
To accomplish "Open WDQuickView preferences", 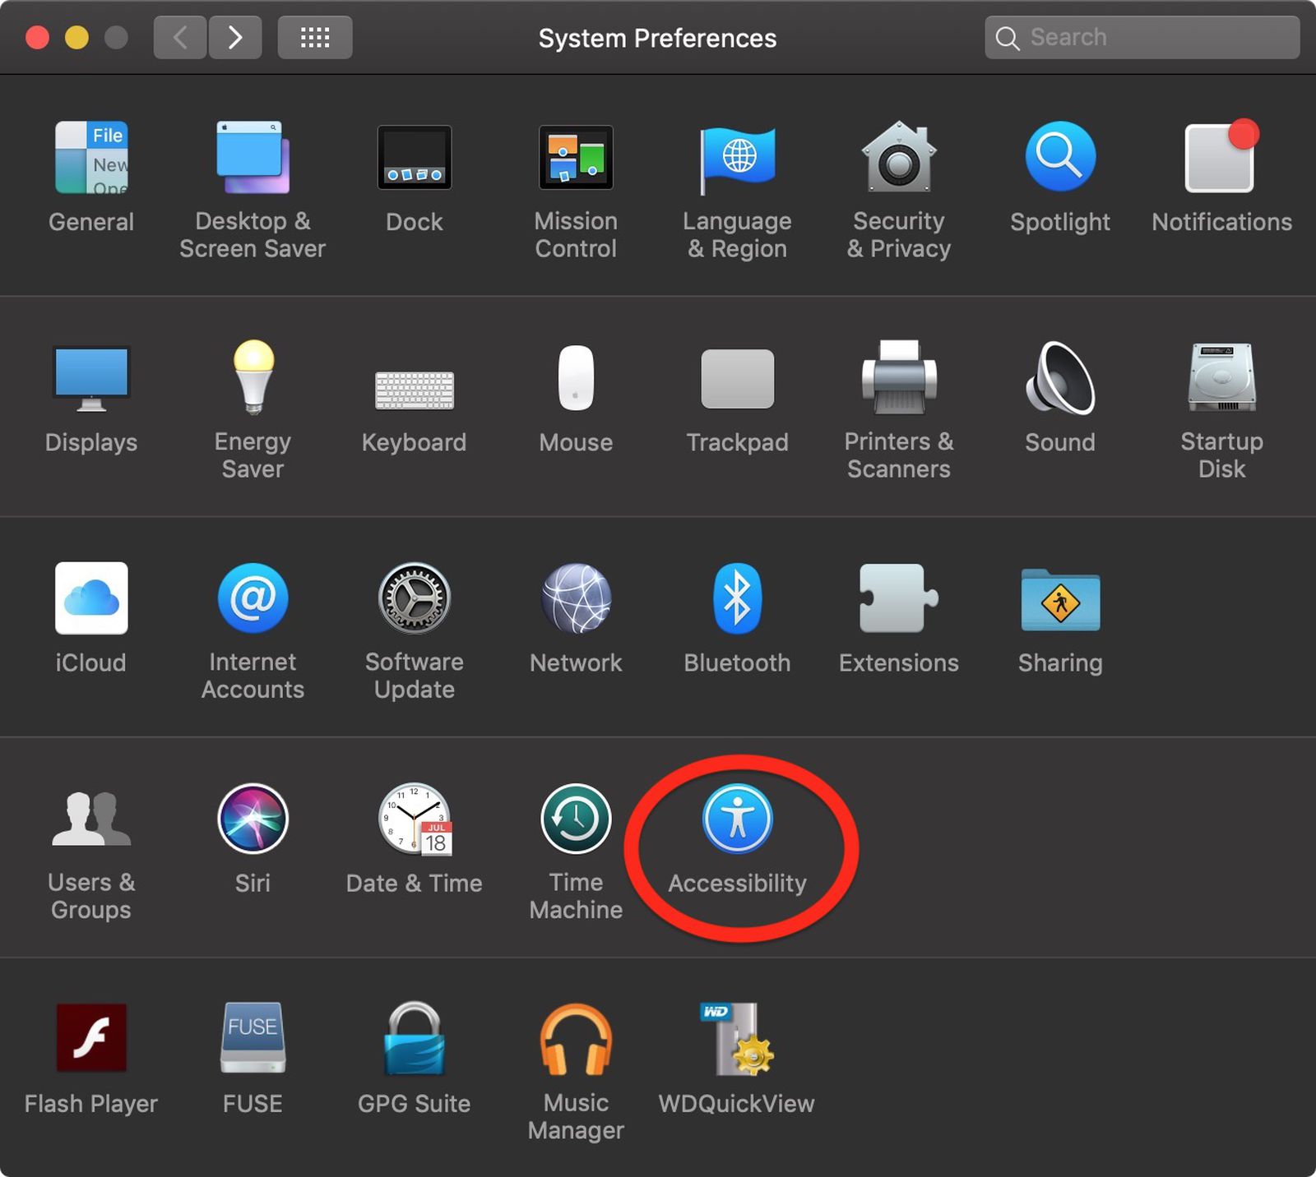I will click(x=737, y=1040).
